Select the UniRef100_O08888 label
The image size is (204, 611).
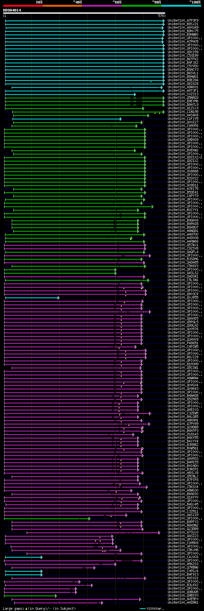coord(183,171)
